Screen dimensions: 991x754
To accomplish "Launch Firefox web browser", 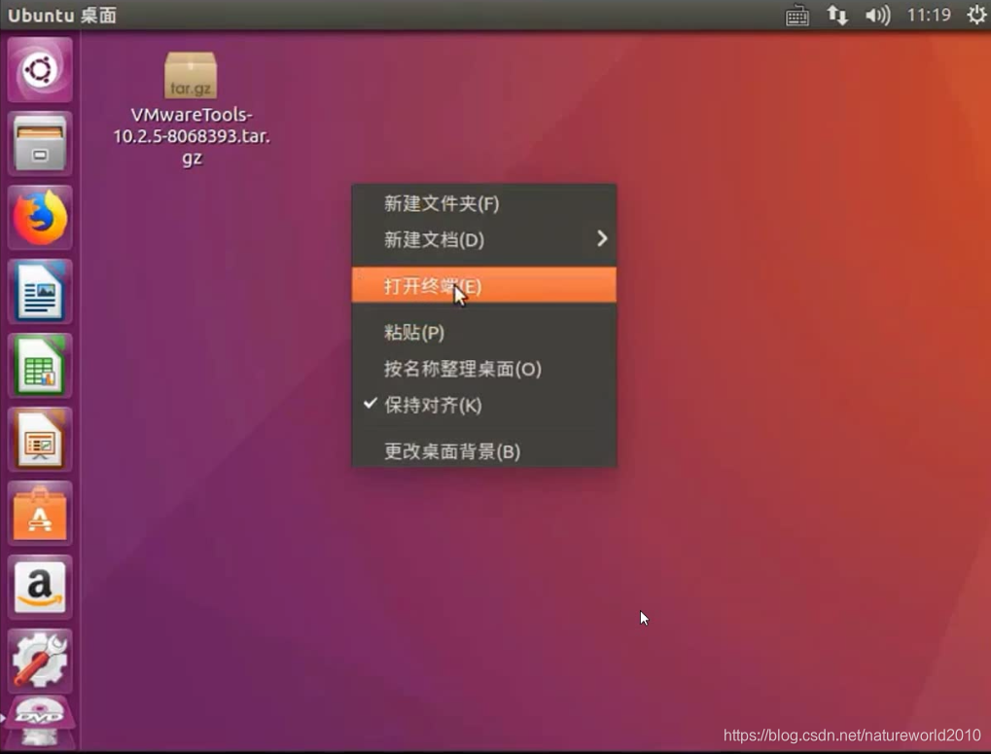I will point(40,217).
